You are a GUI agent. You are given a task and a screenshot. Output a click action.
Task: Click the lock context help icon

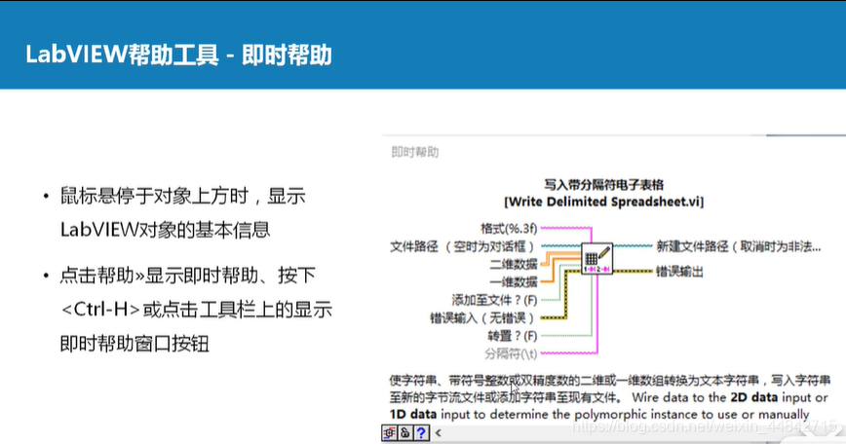pos(404,432)
